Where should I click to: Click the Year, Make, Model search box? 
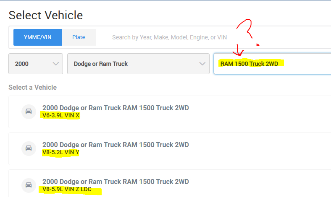point(210,37)
